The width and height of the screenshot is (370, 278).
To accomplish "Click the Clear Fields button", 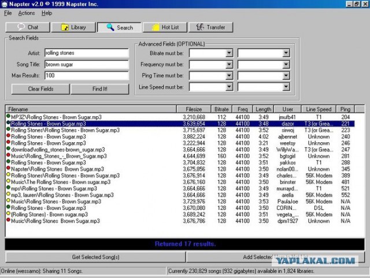I will (40, 89).
